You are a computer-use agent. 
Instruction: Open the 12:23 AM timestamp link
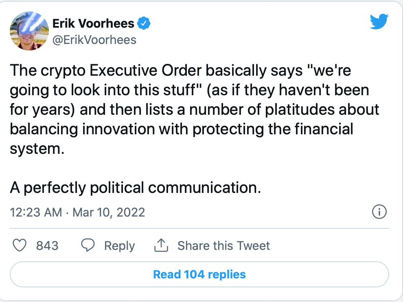(36, 212)
